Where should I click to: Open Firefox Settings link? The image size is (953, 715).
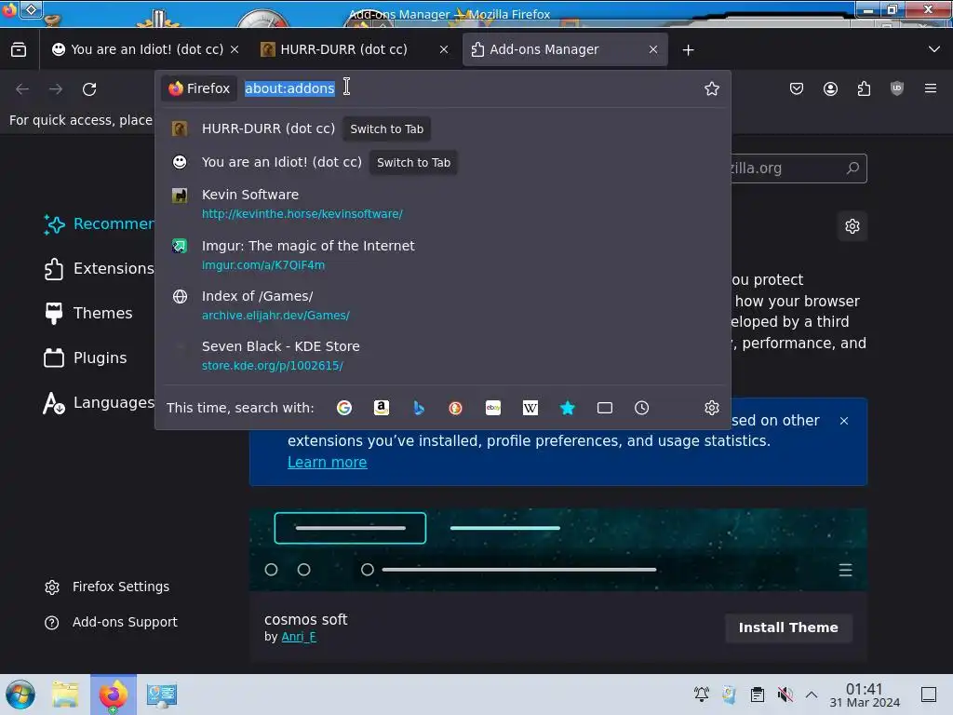(107, 587)
